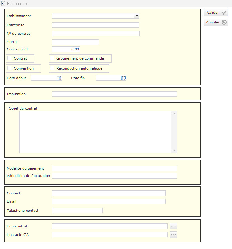Open the Date début calendar picker
232x249 pixels.
coord(59,78)
